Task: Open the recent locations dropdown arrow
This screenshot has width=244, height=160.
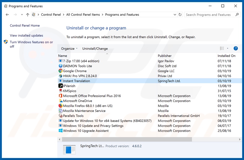Action: pos(22,14)
